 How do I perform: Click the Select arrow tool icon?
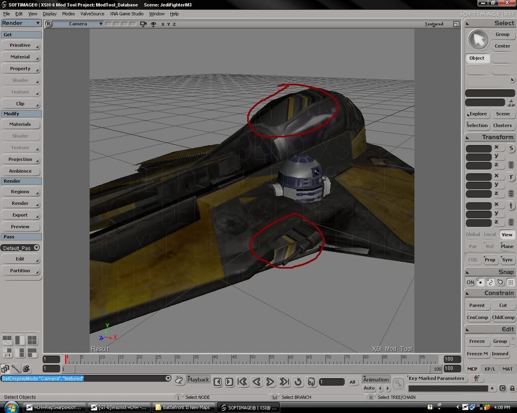[x=478, y=40]
